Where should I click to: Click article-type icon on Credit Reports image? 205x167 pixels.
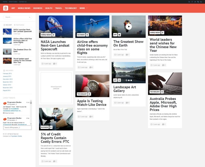(51, 127)
